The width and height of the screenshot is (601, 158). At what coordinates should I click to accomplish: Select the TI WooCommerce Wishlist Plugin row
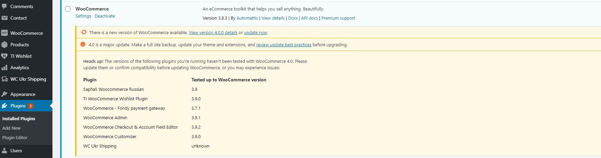pyautogui.click(x=115, y=99)
